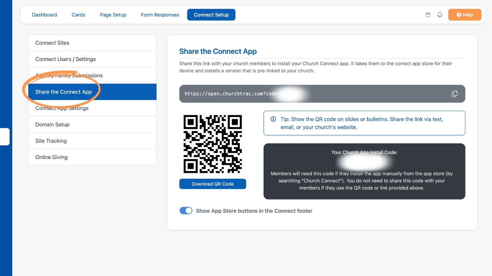Click Download QR Code button
The height and width of the screenshot is (276, 492).
pos(213,184)
